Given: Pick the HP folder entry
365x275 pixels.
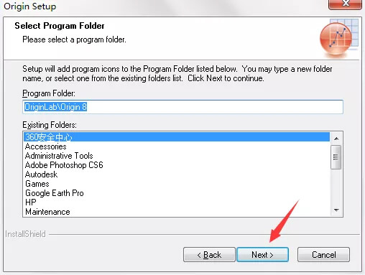Looking at the screenshot, I should click(177, 202).
